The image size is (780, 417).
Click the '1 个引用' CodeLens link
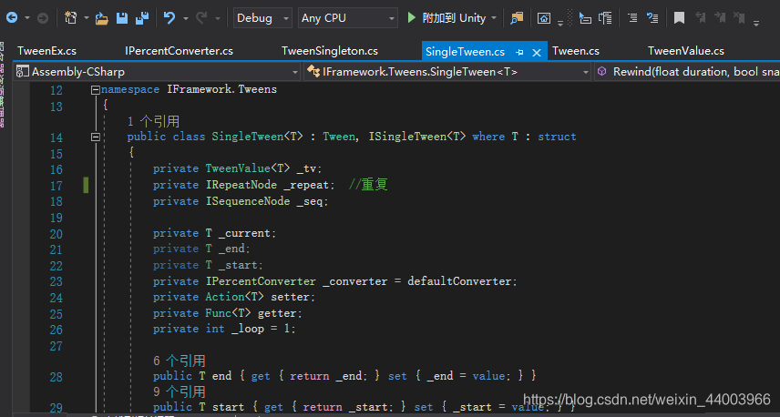pyautogui.click(x=153, y=122)
